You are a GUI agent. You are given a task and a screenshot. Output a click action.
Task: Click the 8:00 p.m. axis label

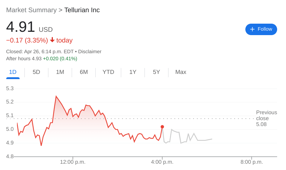tap(252, 162)
